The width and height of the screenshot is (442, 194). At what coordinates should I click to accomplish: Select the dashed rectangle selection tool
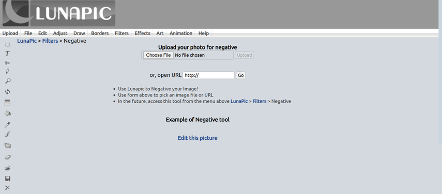[x=8, y=45]
